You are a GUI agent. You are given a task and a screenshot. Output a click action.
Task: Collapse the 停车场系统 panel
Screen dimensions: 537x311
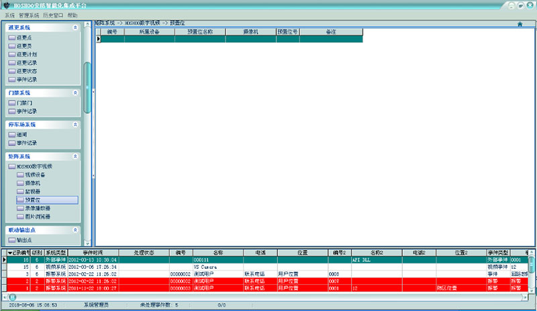click(x=75, y=125)
